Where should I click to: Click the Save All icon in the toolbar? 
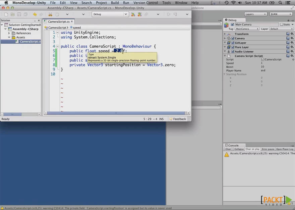25,14
